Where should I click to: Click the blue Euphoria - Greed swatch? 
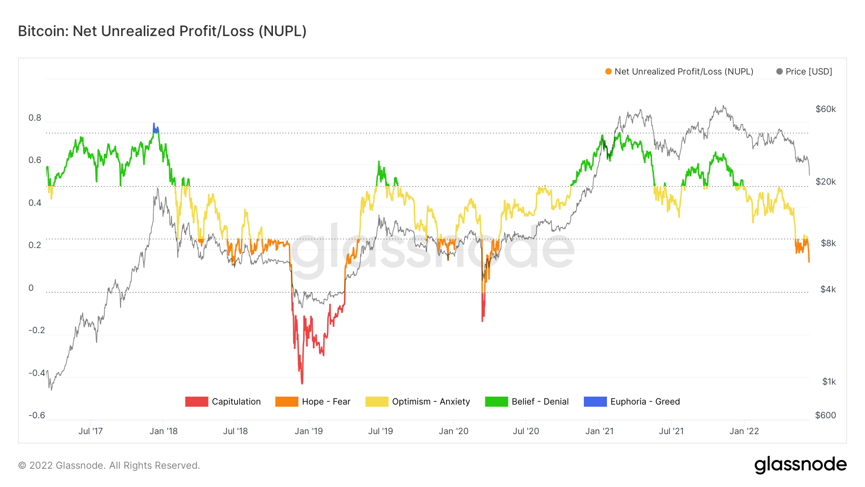point(595,401)
